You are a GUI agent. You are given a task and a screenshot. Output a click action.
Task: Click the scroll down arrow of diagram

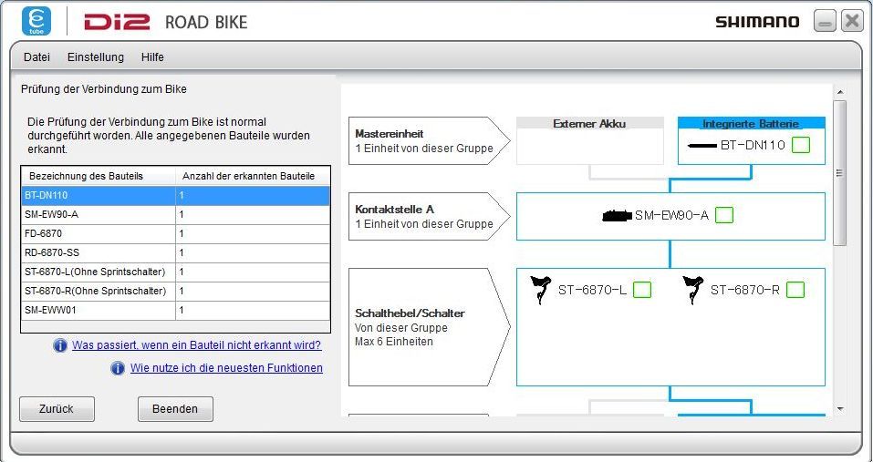point(840,409)
